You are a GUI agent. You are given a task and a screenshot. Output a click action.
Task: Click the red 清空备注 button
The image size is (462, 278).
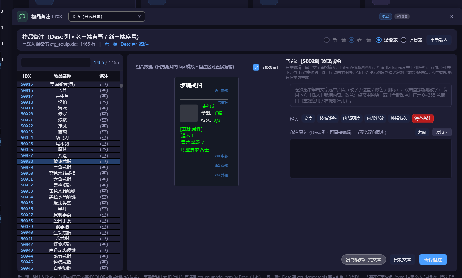pyautogui.click(x=423, y=119)
